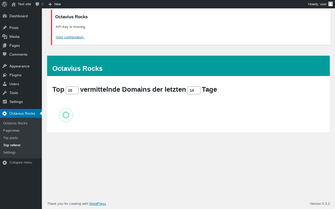Select the Octavius Rocks top-level menu
The image size is (335, 209).
point(21,113)
